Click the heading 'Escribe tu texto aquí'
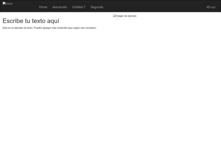The height and width of the screenshot is (166, 221). [x=31, y=21]
